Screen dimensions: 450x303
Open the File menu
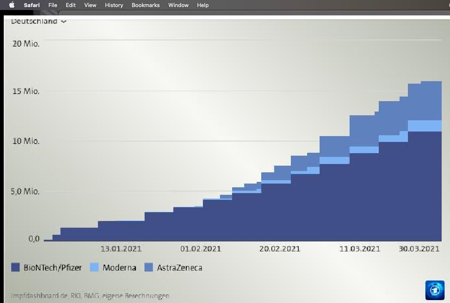pyautogui.click(x=52, y=5)
